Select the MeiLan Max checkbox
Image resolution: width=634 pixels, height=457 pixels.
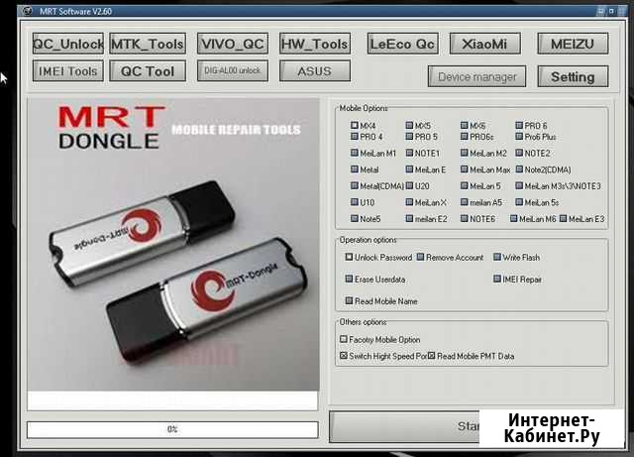[x=465, y=170]
